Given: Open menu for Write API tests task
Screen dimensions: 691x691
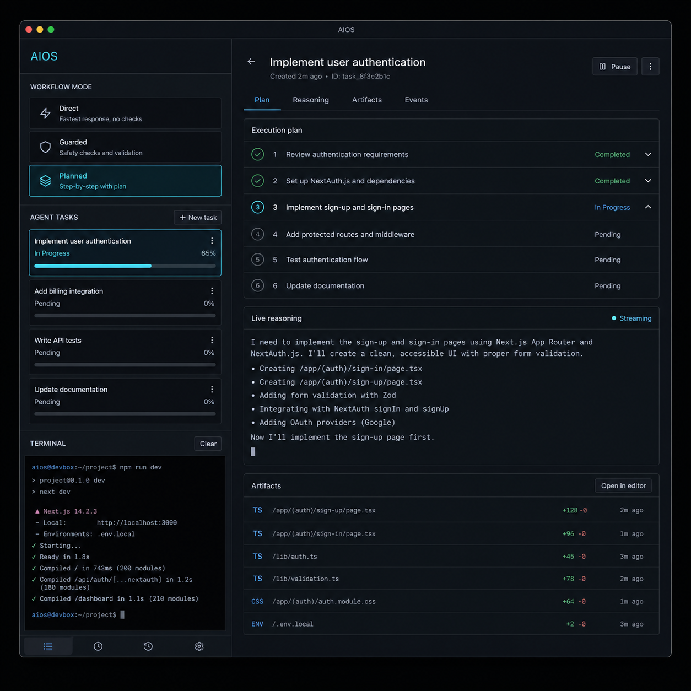Looking at the screenshot, I should click(212, 340).
